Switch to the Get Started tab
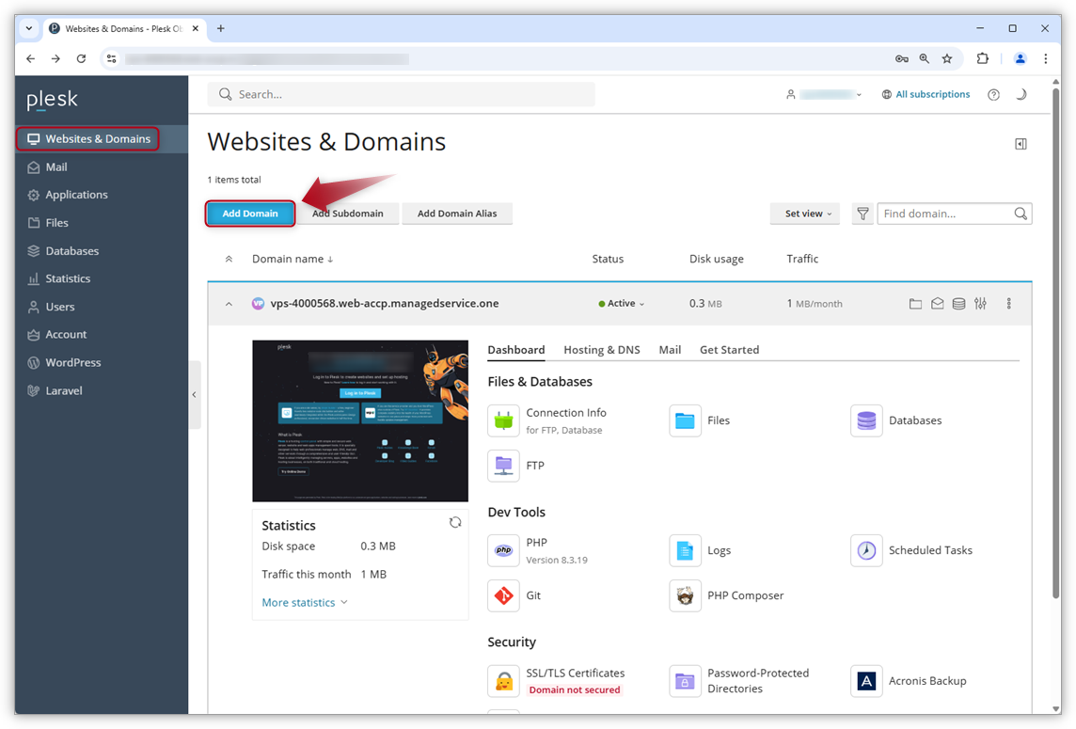 tap(729, 349)
